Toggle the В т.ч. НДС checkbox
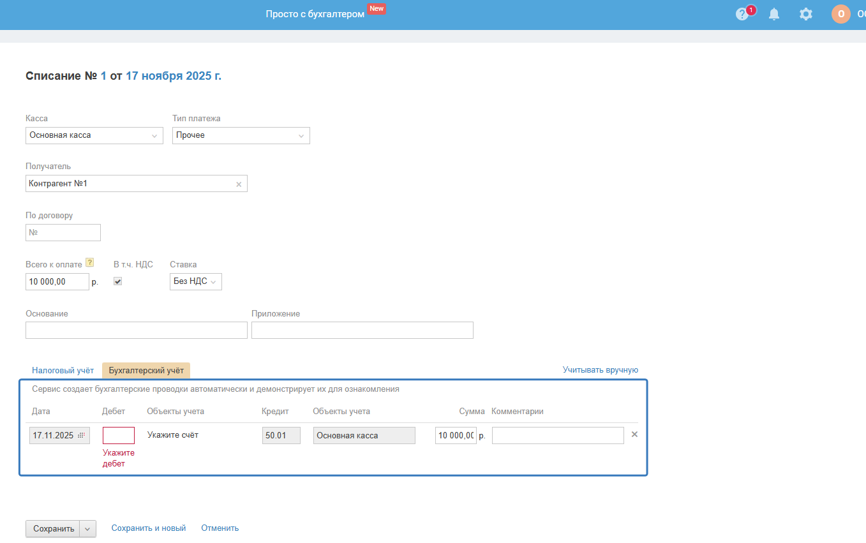 [117, 281]
